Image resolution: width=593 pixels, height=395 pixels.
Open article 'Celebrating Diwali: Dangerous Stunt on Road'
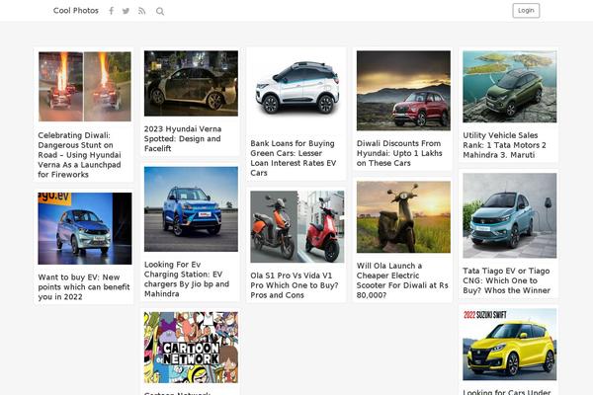click(79, 155)
